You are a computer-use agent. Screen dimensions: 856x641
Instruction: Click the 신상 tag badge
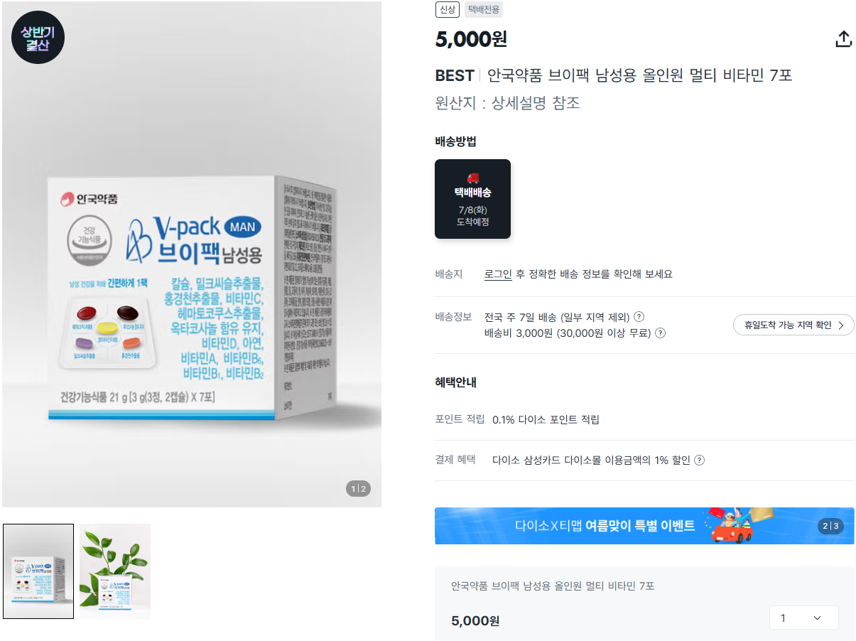[x=447, y=9]
